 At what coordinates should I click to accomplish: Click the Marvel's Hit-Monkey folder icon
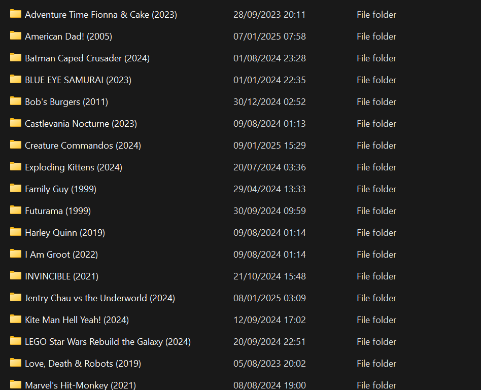tap(15, 384)
